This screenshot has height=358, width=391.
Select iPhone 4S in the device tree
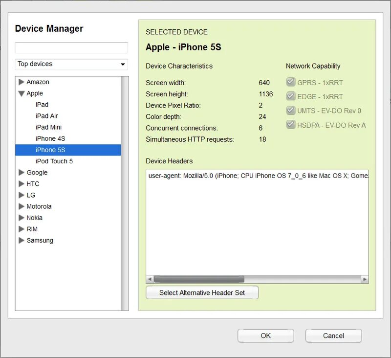(68, 138)
